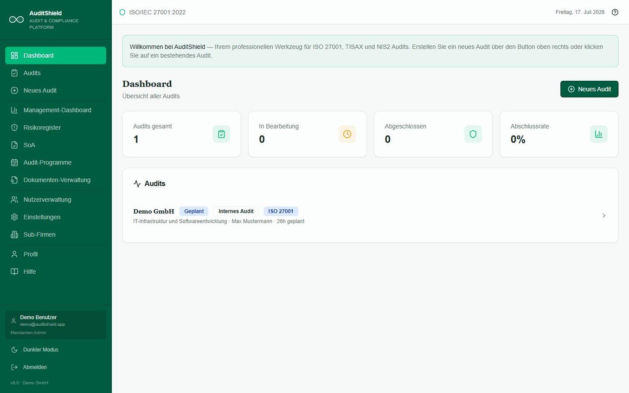Click the clock icon in In Bearbeitung card

[x=347, y=134]
